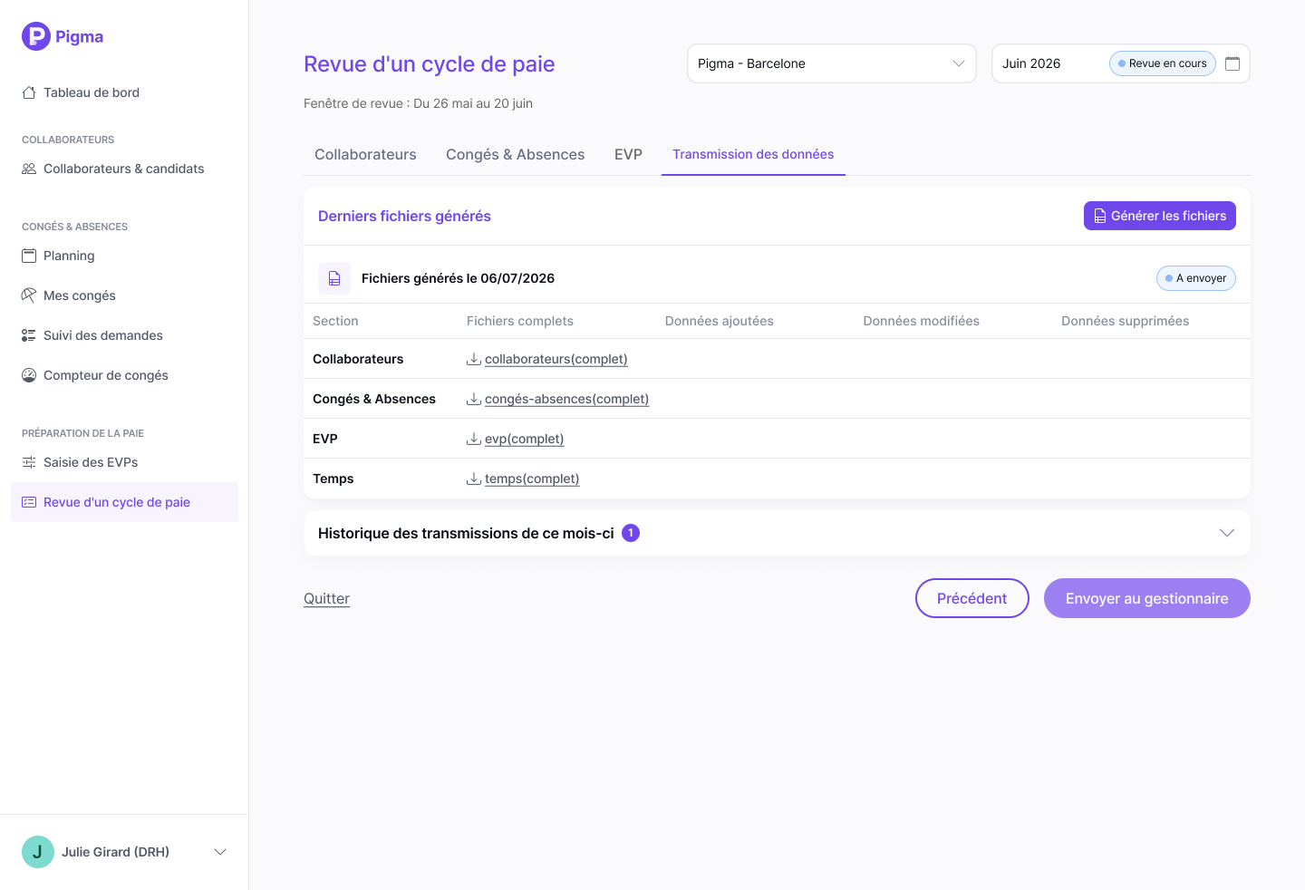This screenshot has width=1305, height=890.
Task: Download congés-absences(complet) file link
Action: [x=567, y=399]
